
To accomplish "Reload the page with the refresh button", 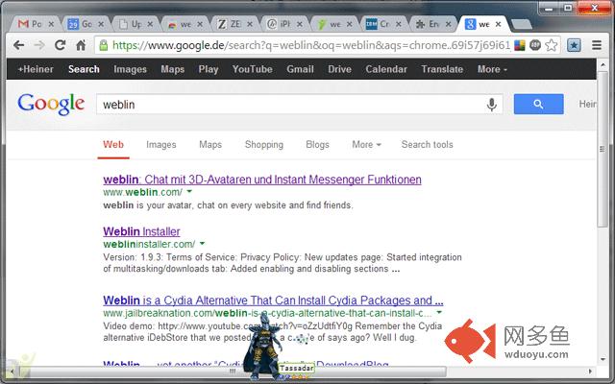I will point(61,44).
